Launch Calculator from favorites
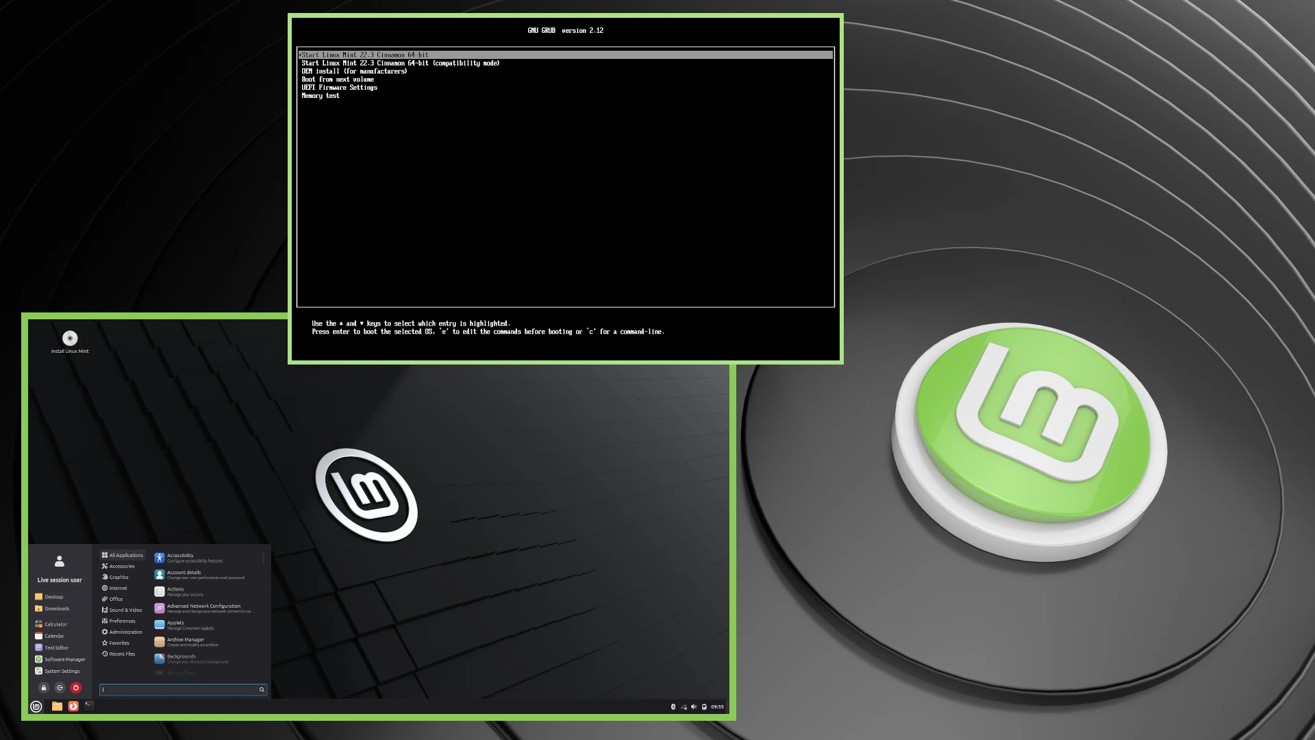 tap(51, 624)
